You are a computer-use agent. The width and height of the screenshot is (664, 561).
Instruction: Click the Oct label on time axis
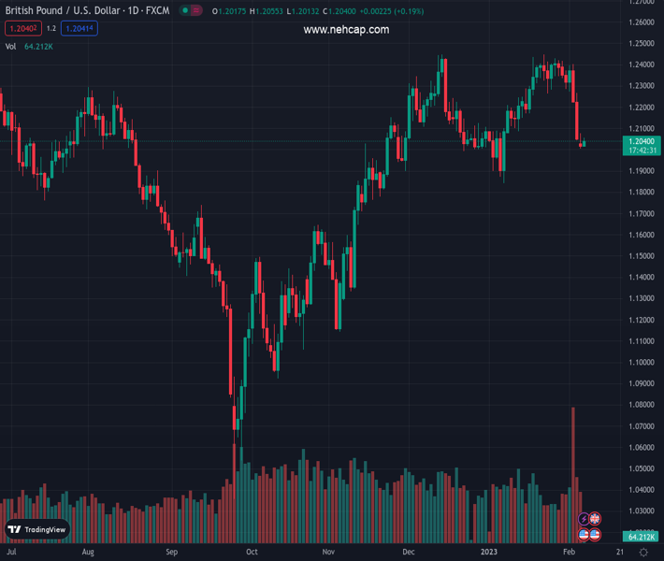[252, 553]
